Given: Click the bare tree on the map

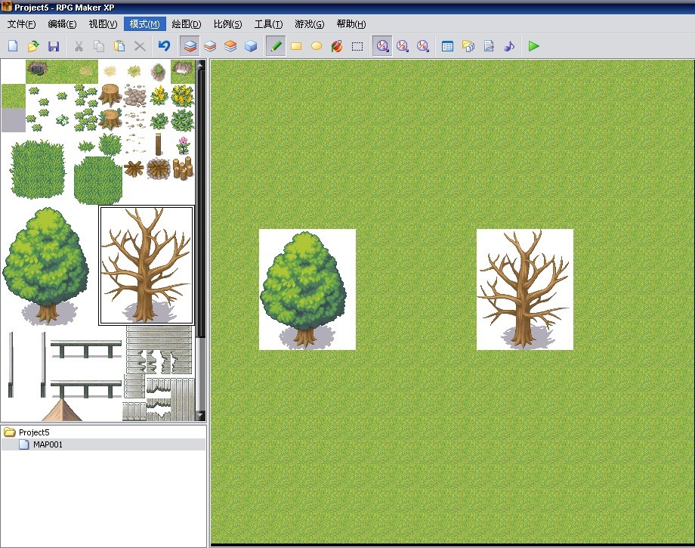Looking at the screenshot, I should click(x=525, y=289).
